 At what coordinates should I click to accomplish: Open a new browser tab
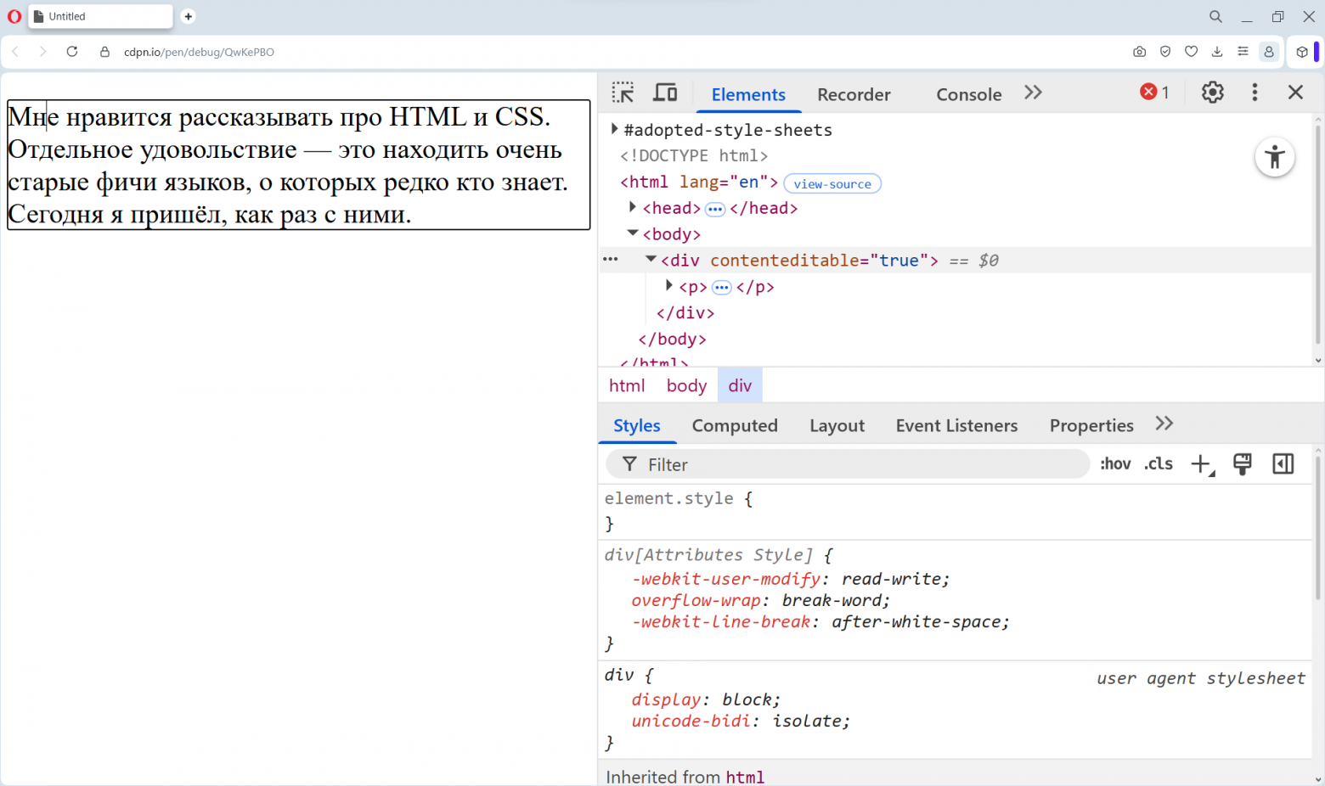pos(189,16)
